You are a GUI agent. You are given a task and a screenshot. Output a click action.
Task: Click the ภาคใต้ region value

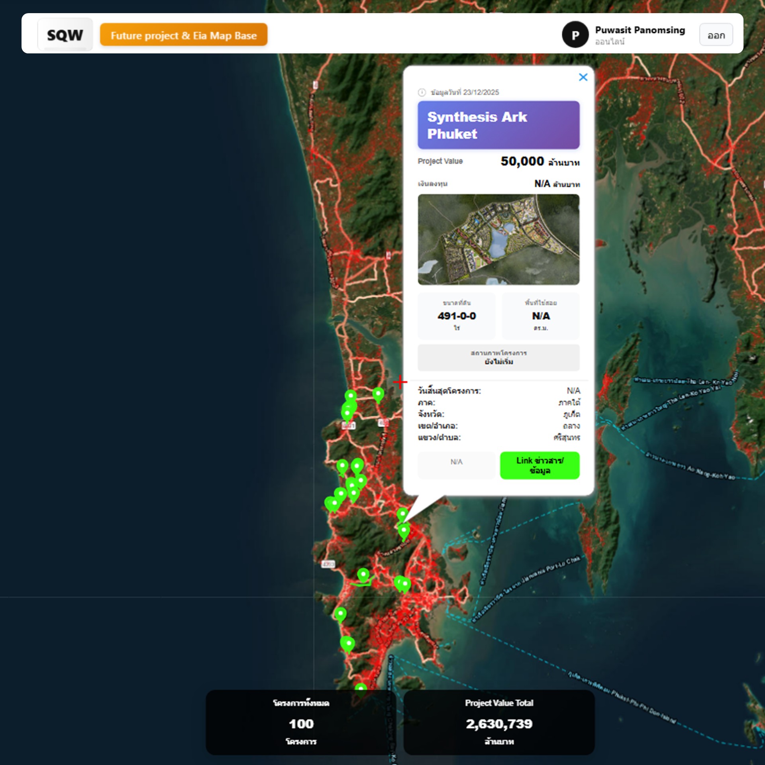(x=569, y=402)
